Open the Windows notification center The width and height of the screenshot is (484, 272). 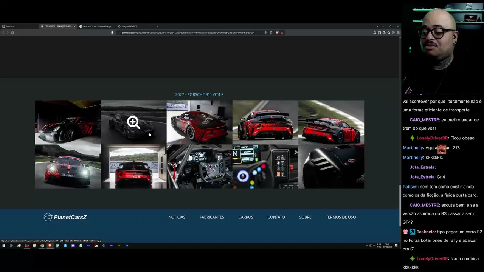[396, 246]
